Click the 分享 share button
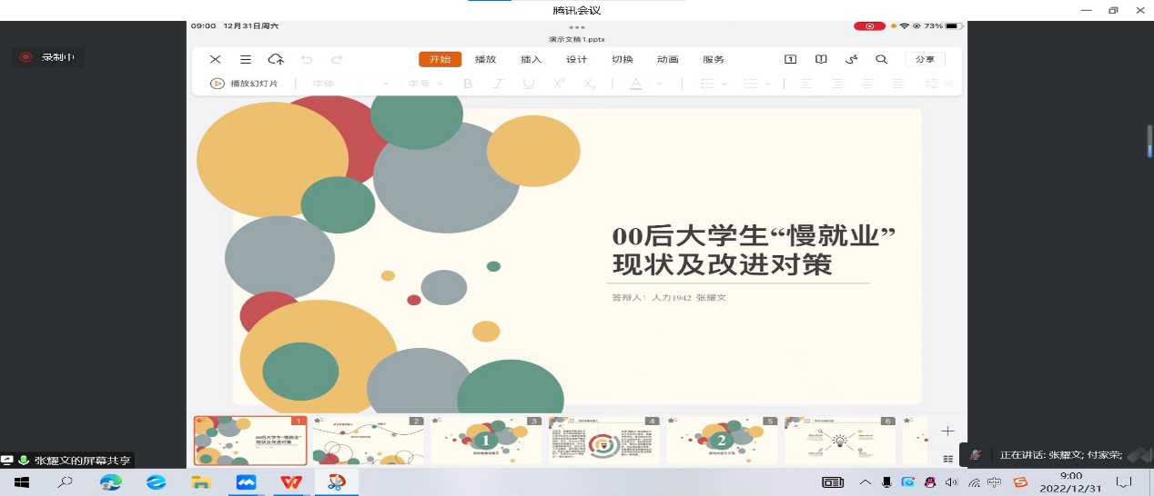1154x496 pixels. point(925,60)
